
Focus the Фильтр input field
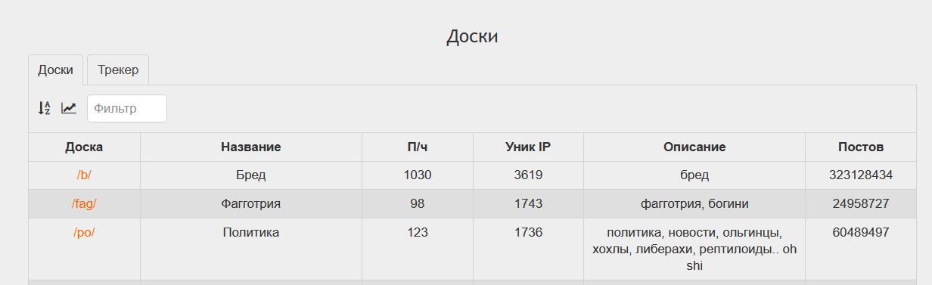[x=127, y=108]
